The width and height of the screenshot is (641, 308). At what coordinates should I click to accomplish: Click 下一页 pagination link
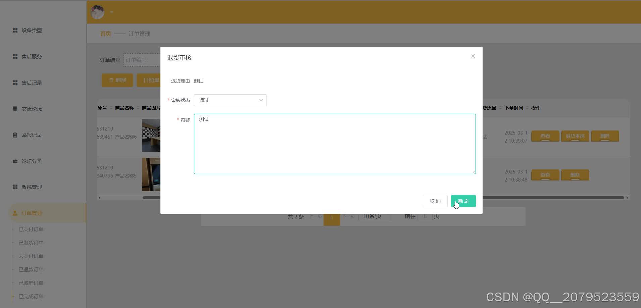click(x=349, y=216)
